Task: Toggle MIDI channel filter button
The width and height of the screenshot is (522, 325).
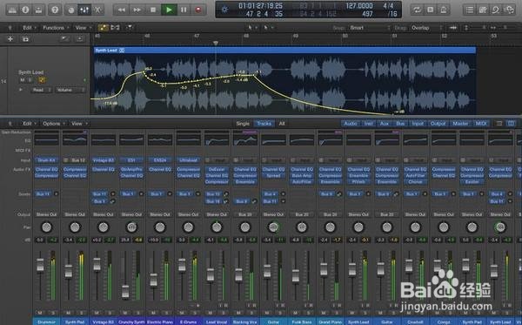Action: (481, 124)
